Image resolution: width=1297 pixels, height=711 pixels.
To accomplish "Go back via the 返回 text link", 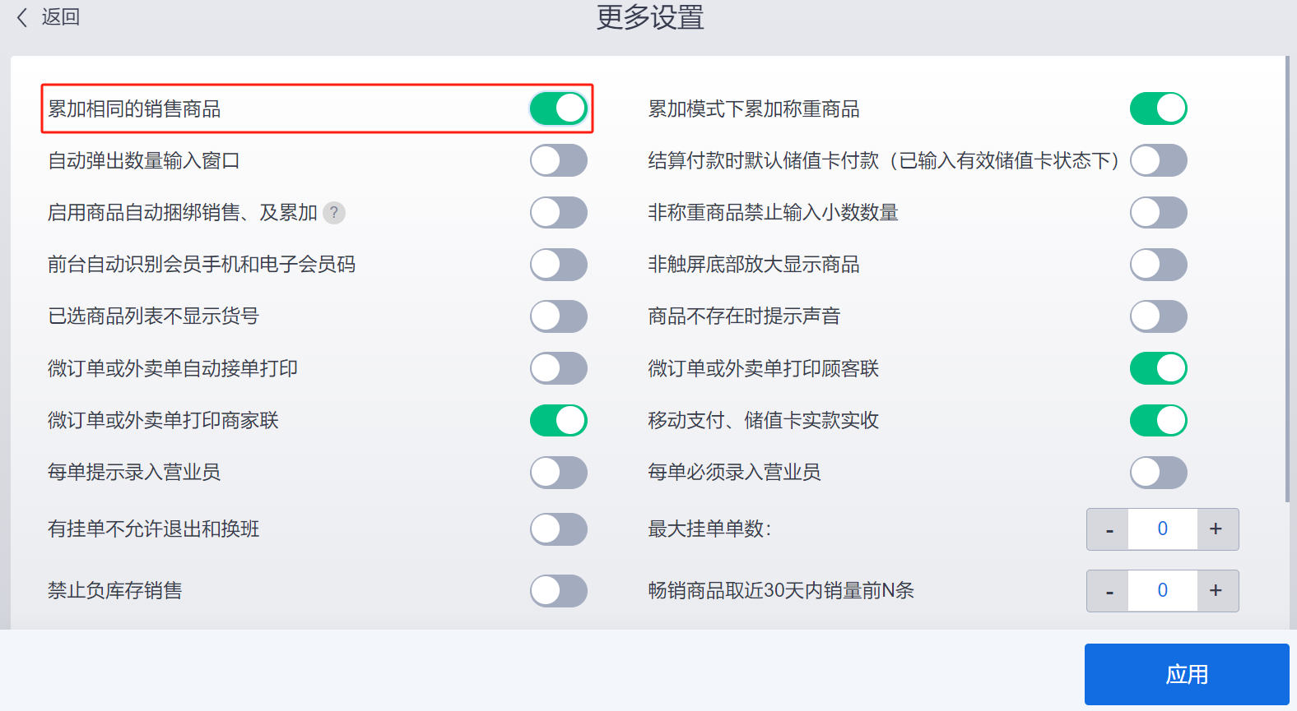I will [61, 17].
